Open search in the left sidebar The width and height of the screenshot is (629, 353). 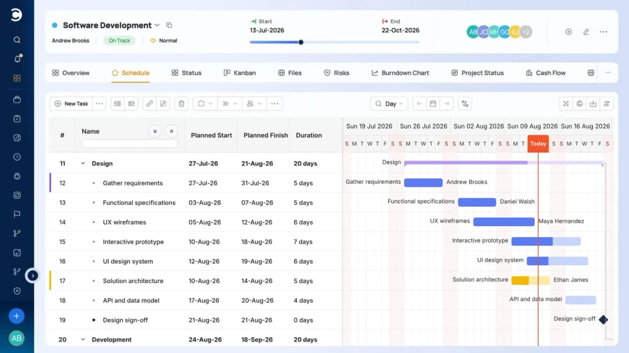(x=17, y=40)
